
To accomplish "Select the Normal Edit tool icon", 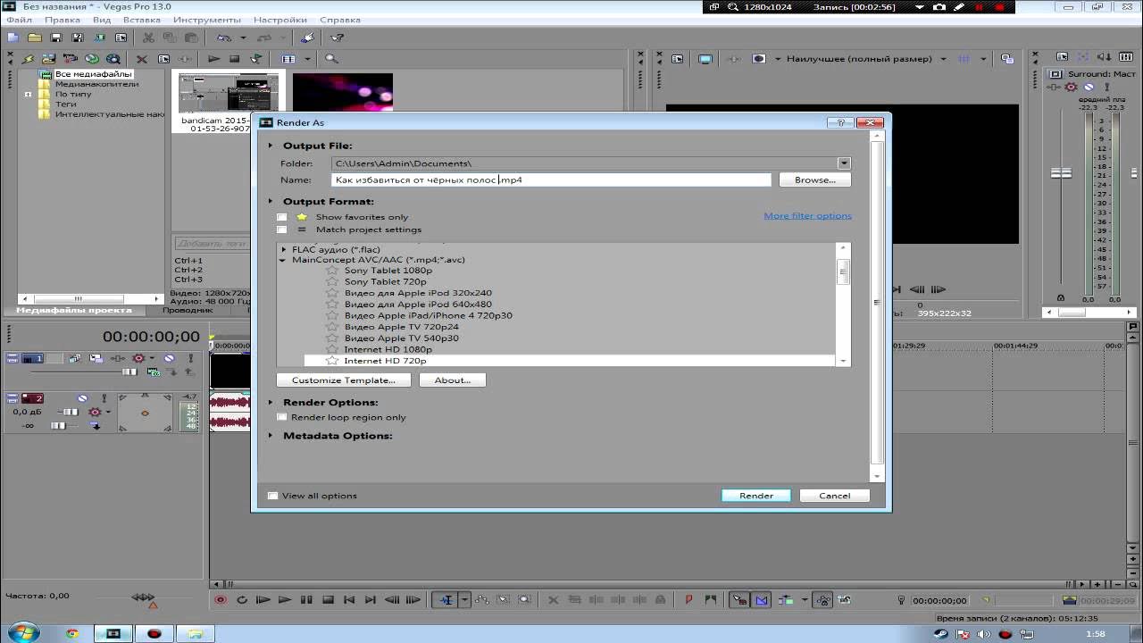I will click(x=446, y=600).
